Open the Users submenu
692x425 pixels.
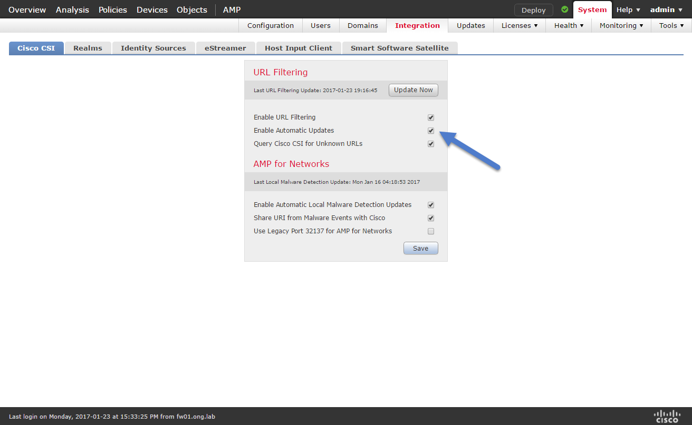pos(321,25)
